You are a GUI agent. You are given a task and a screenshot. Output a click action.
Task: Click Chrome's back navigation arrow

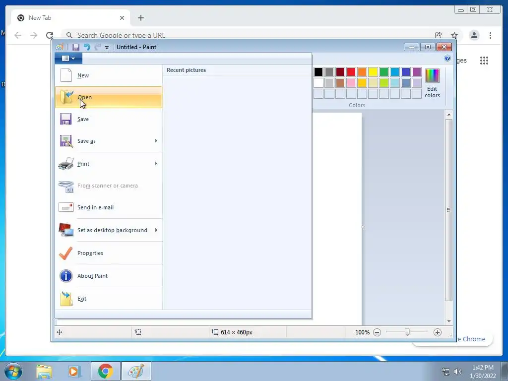18,35
